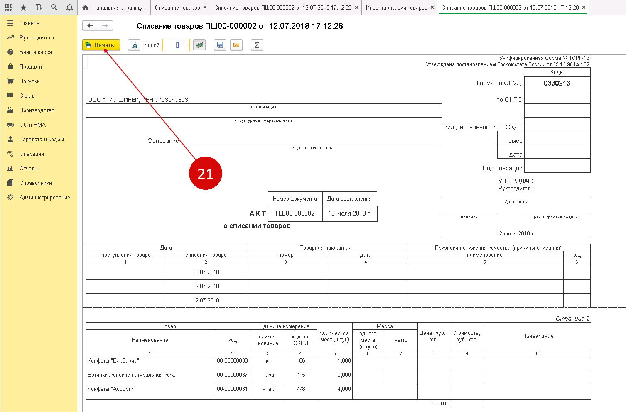This screenshot has height=412, width=626.
Task: Open Покупки section in sidebar
Action: tap(39, 81)
